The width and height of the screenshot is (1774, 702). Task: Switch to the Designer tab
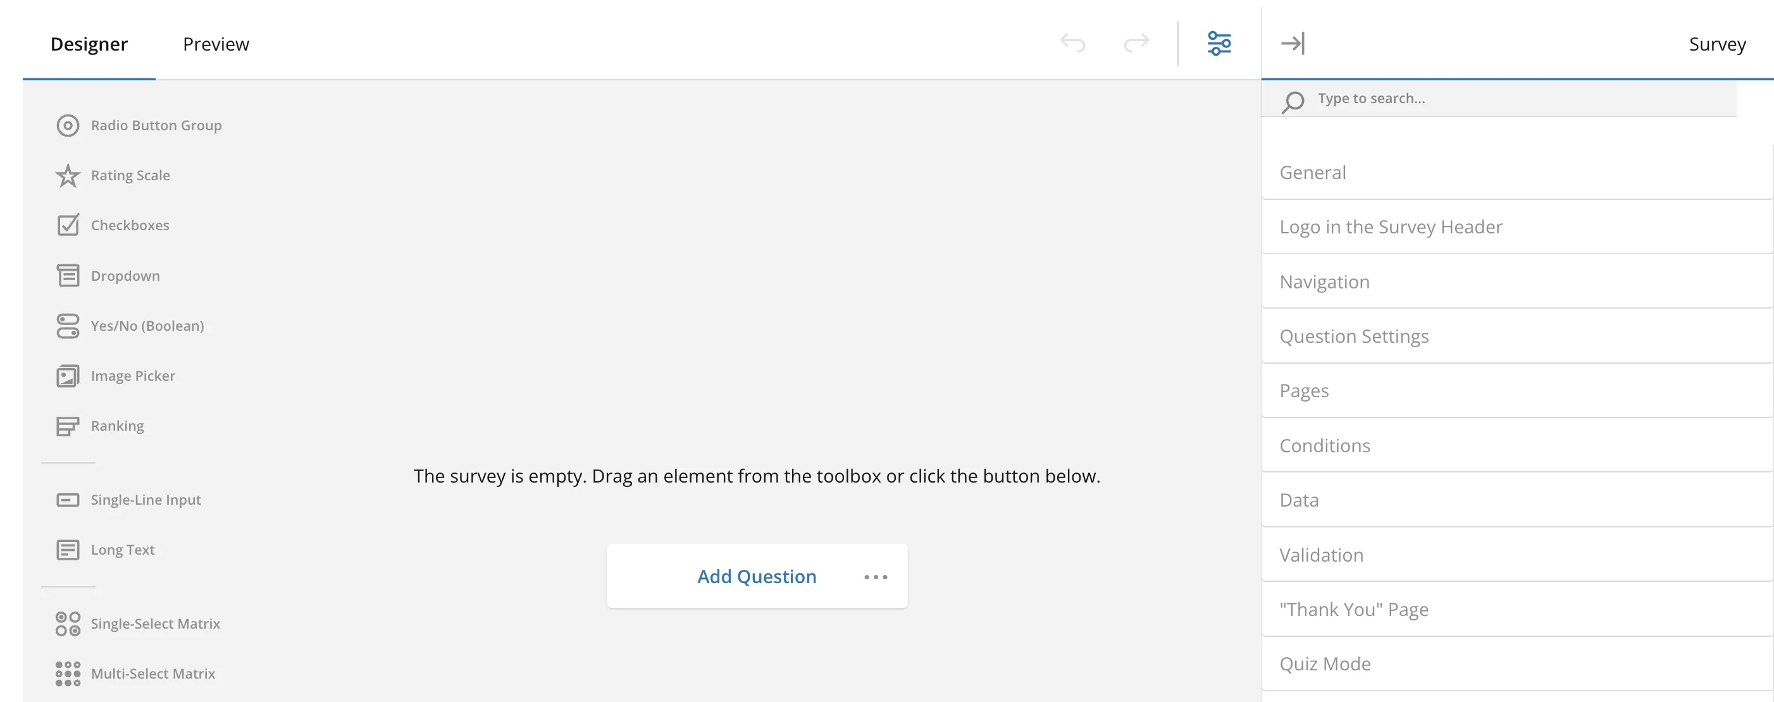89,44
